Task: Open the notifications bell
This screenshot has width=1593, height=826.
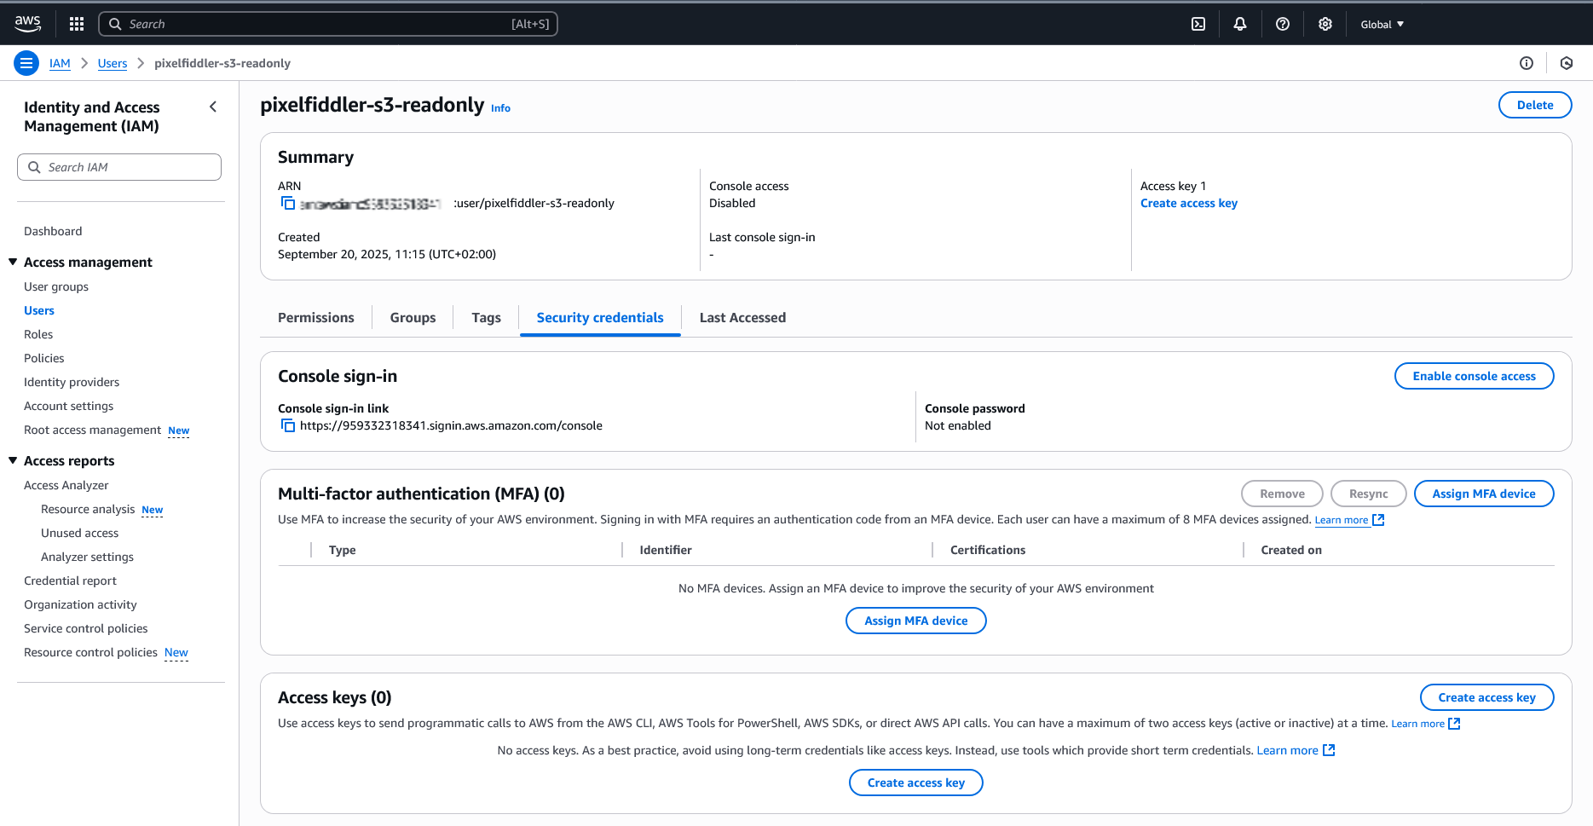Action: click(x=1240, y=24)
